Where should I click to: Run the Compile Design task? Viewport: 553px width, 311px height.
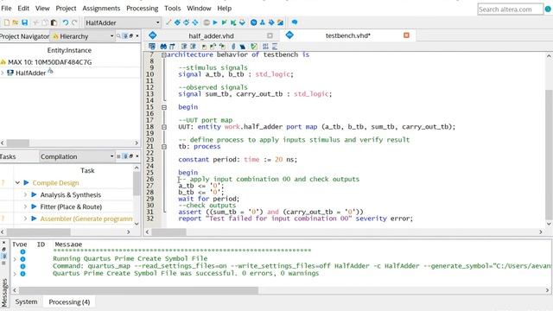pos(27,182)
